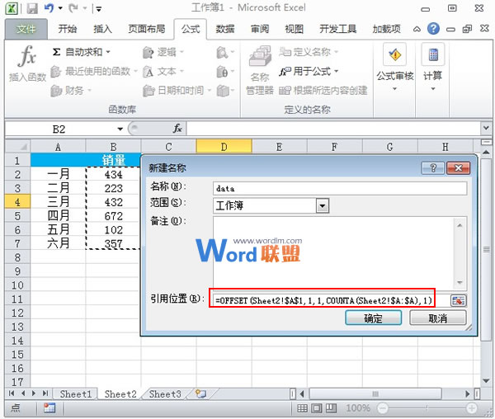The height and width of the screenshot is (419, 495).
Task: Minimize the ribbon with the caret
Action: 417,30
